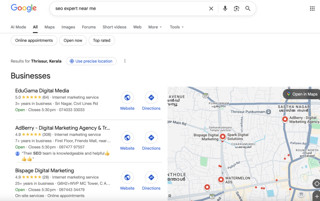Click Use precise location
Viewport: 320px width, 201px height.
(91, 61)
